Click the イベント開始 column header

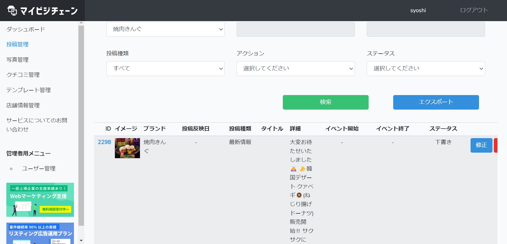click(x=342, y=129)
